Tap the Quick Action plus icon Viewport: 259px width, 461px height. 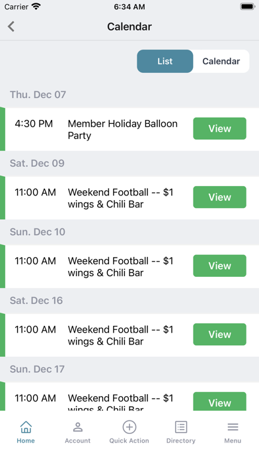click(129, 427)
